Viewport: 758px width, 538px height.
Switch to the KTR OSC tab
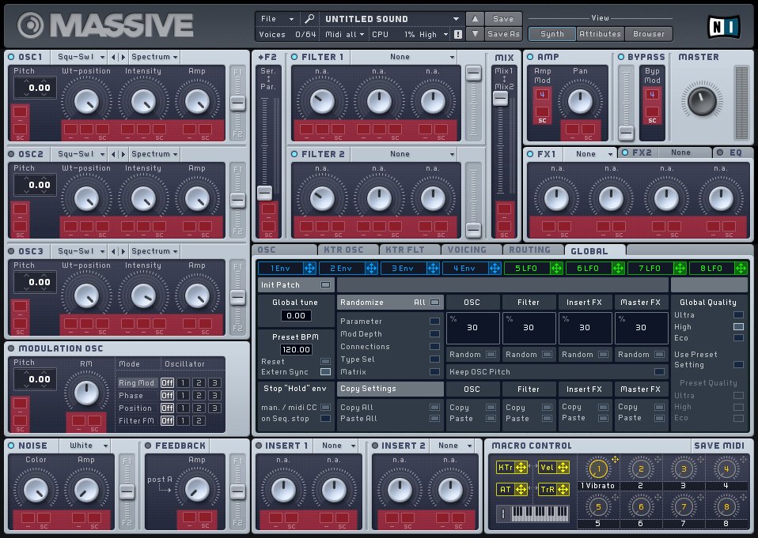point(348,250)
